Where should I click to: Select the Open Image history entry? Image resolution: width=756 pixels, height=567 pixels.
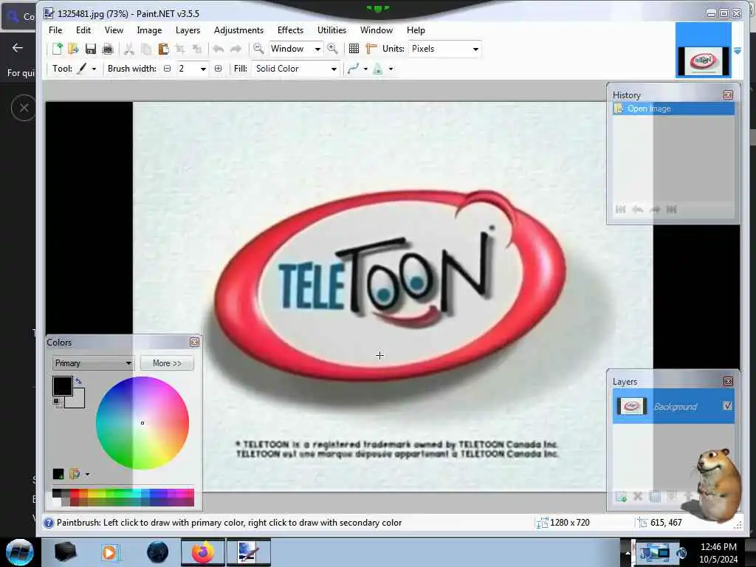click(673, 109)
